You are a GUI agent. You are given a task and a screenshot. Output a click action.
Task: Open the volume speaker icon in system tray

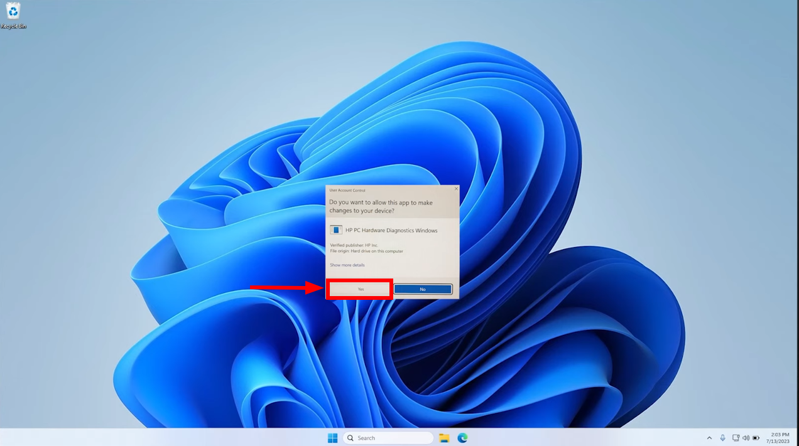(x=746, y=437)
